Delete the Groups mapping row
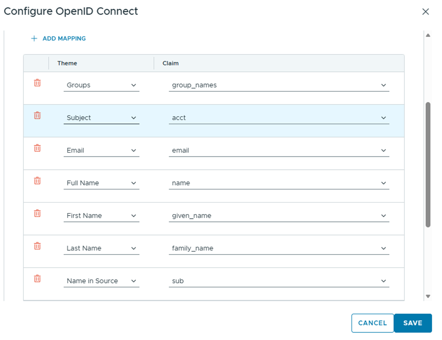The width and height of the screenshot is (442, 340). pyautogui.click(x=37, y=83)
